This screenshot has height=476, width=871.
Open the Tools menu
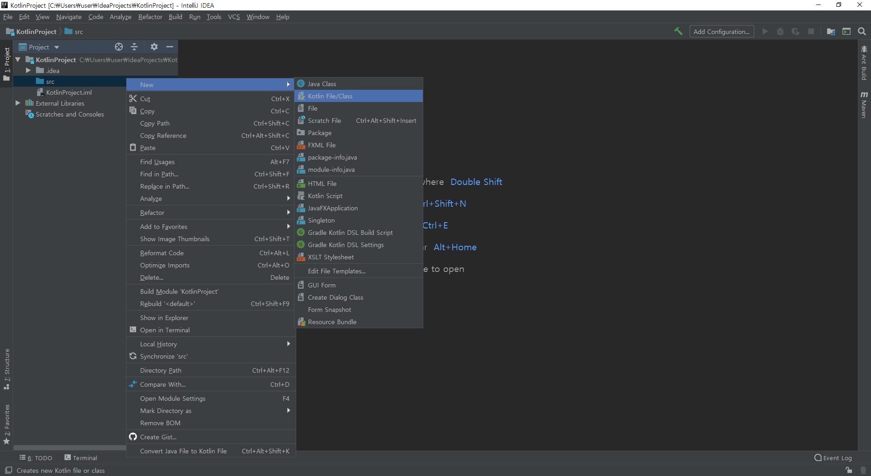click(x=214, y=17)
